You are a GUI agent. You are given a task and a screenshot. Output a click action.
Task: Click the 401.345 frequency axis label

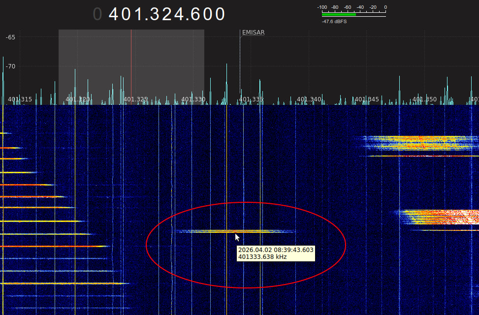(367, 99)
